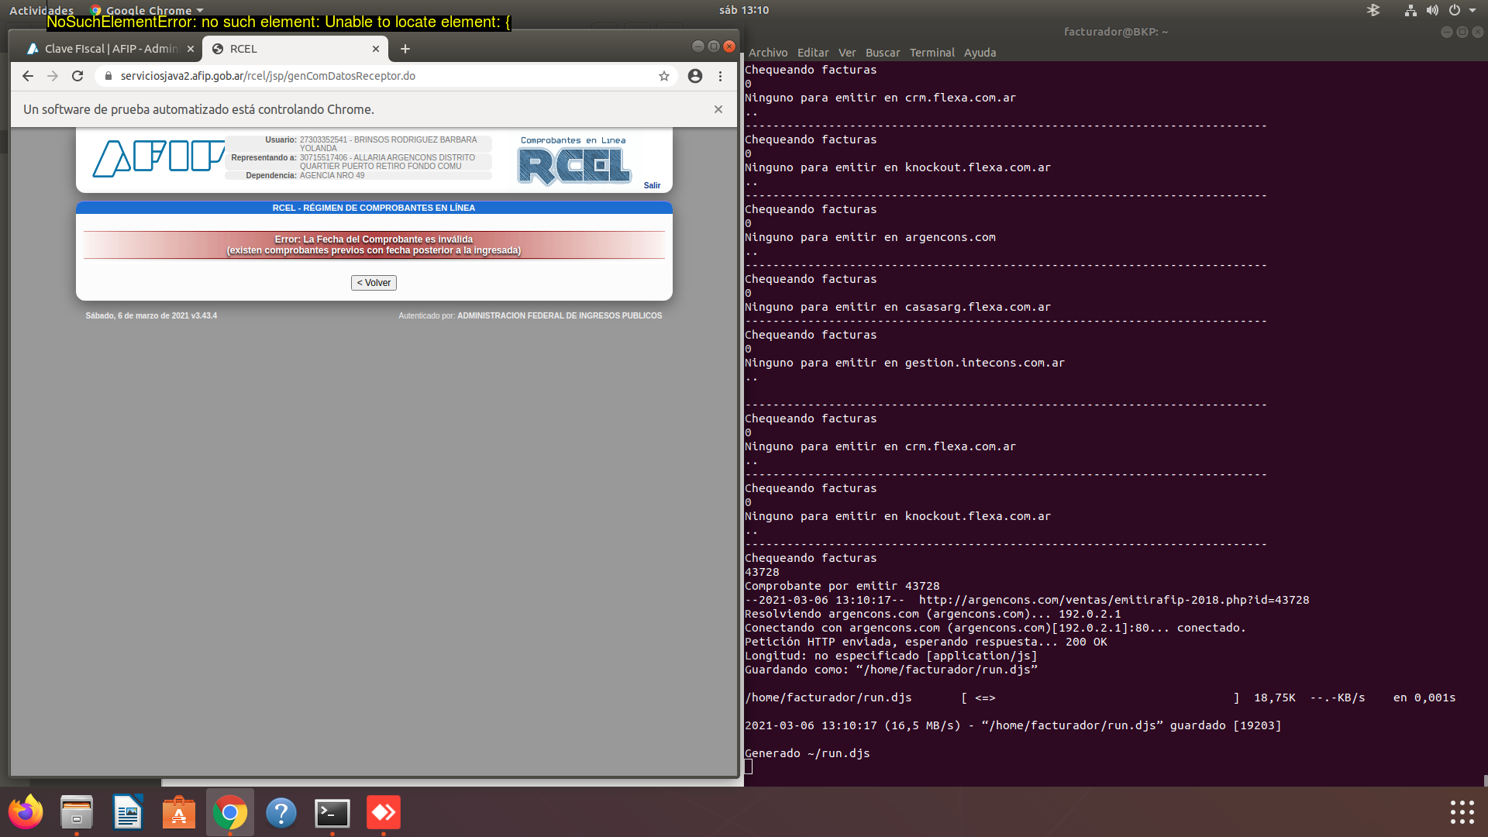Open terminal Terminal menu
The height and width of the screenshot is (837, 1488).
(932, 53)
